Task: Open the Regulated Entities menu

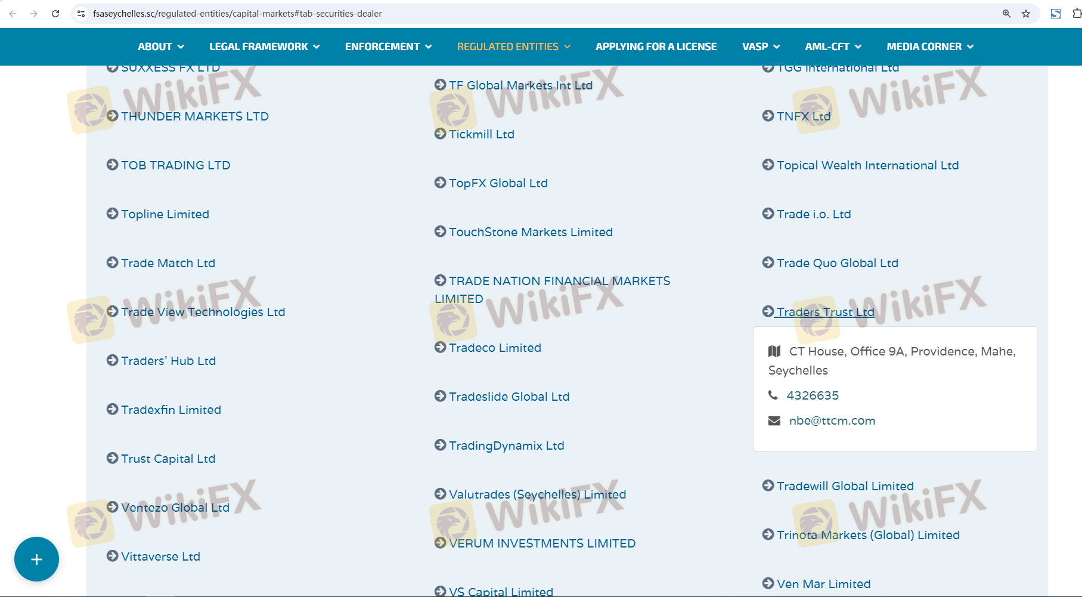Action: 513,47
